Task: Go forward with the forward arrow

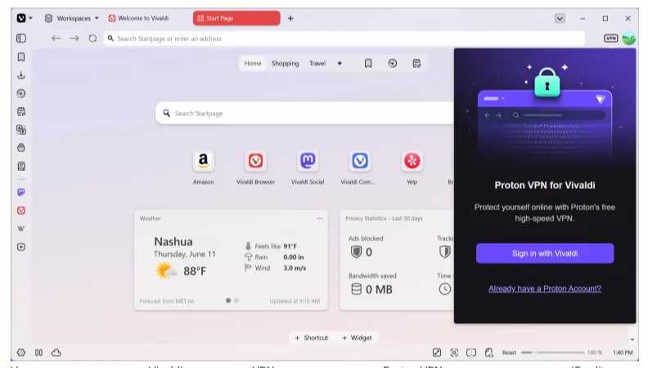Action: [74, 38]
